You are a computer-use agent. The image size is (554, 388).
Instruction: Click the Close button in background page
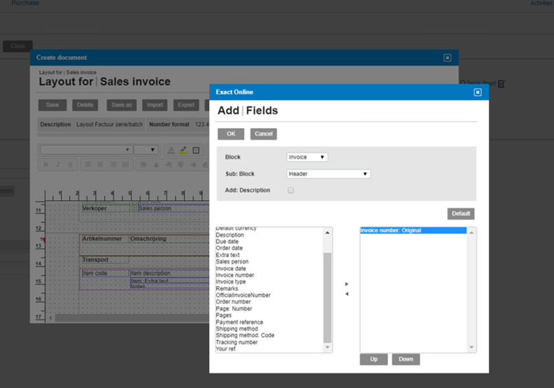click(x=17, y=46)
